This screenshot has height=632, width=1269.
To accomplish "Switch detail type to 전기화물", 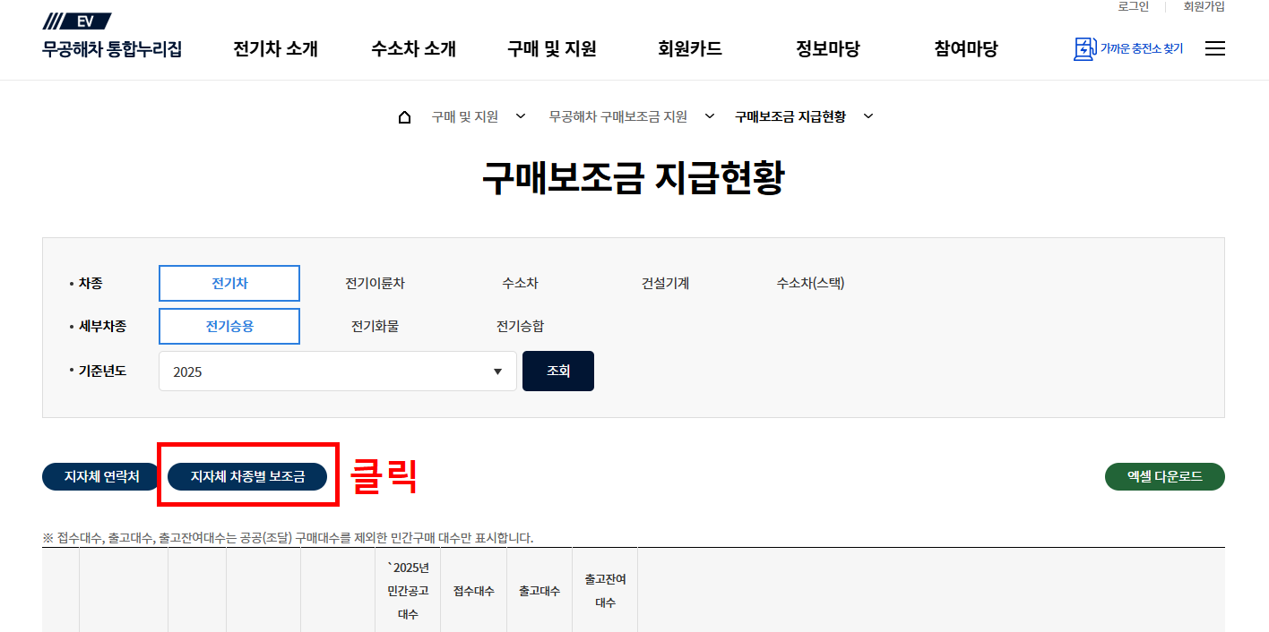I will [375, 326].
